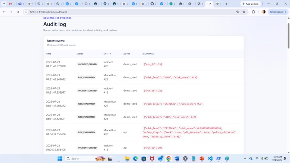Open Outlook from the taskbar

pyautogui.click(x=160, y=159)
